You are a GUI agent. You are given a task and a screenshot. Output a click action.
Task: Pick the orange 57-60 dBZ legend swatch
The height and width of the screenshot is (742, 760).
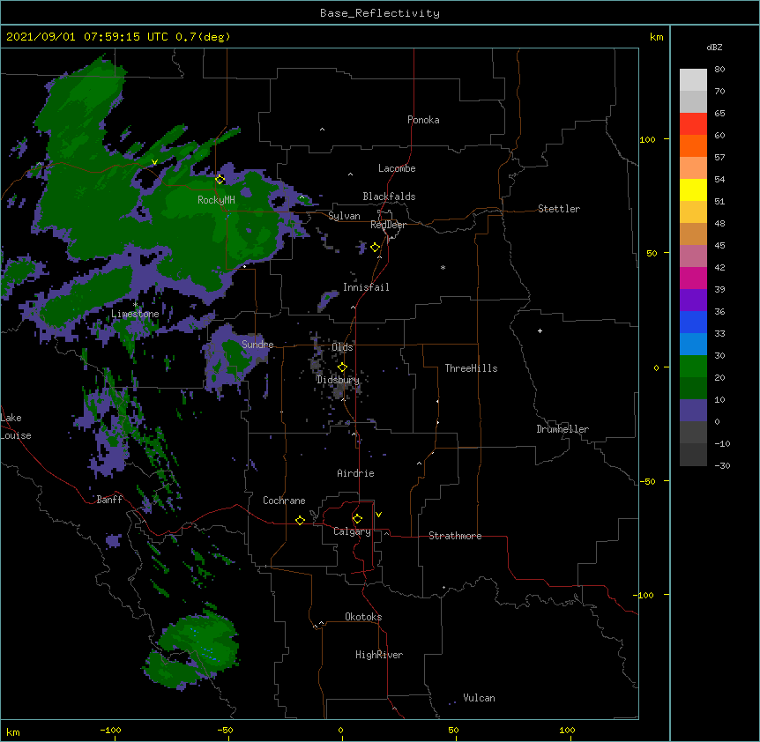pos(693,145)
